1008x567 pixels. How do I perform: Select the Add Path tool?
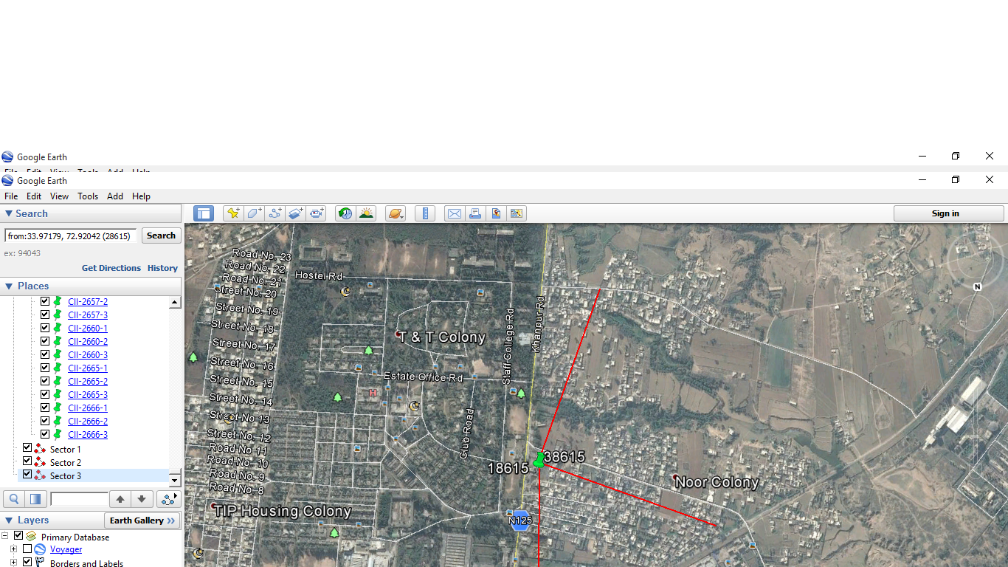[x=275, y=213]
